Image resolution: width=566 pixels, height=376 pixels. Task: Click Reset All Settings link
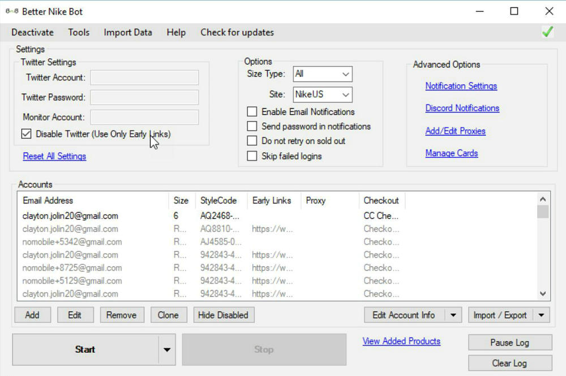[x=54, y=156]
